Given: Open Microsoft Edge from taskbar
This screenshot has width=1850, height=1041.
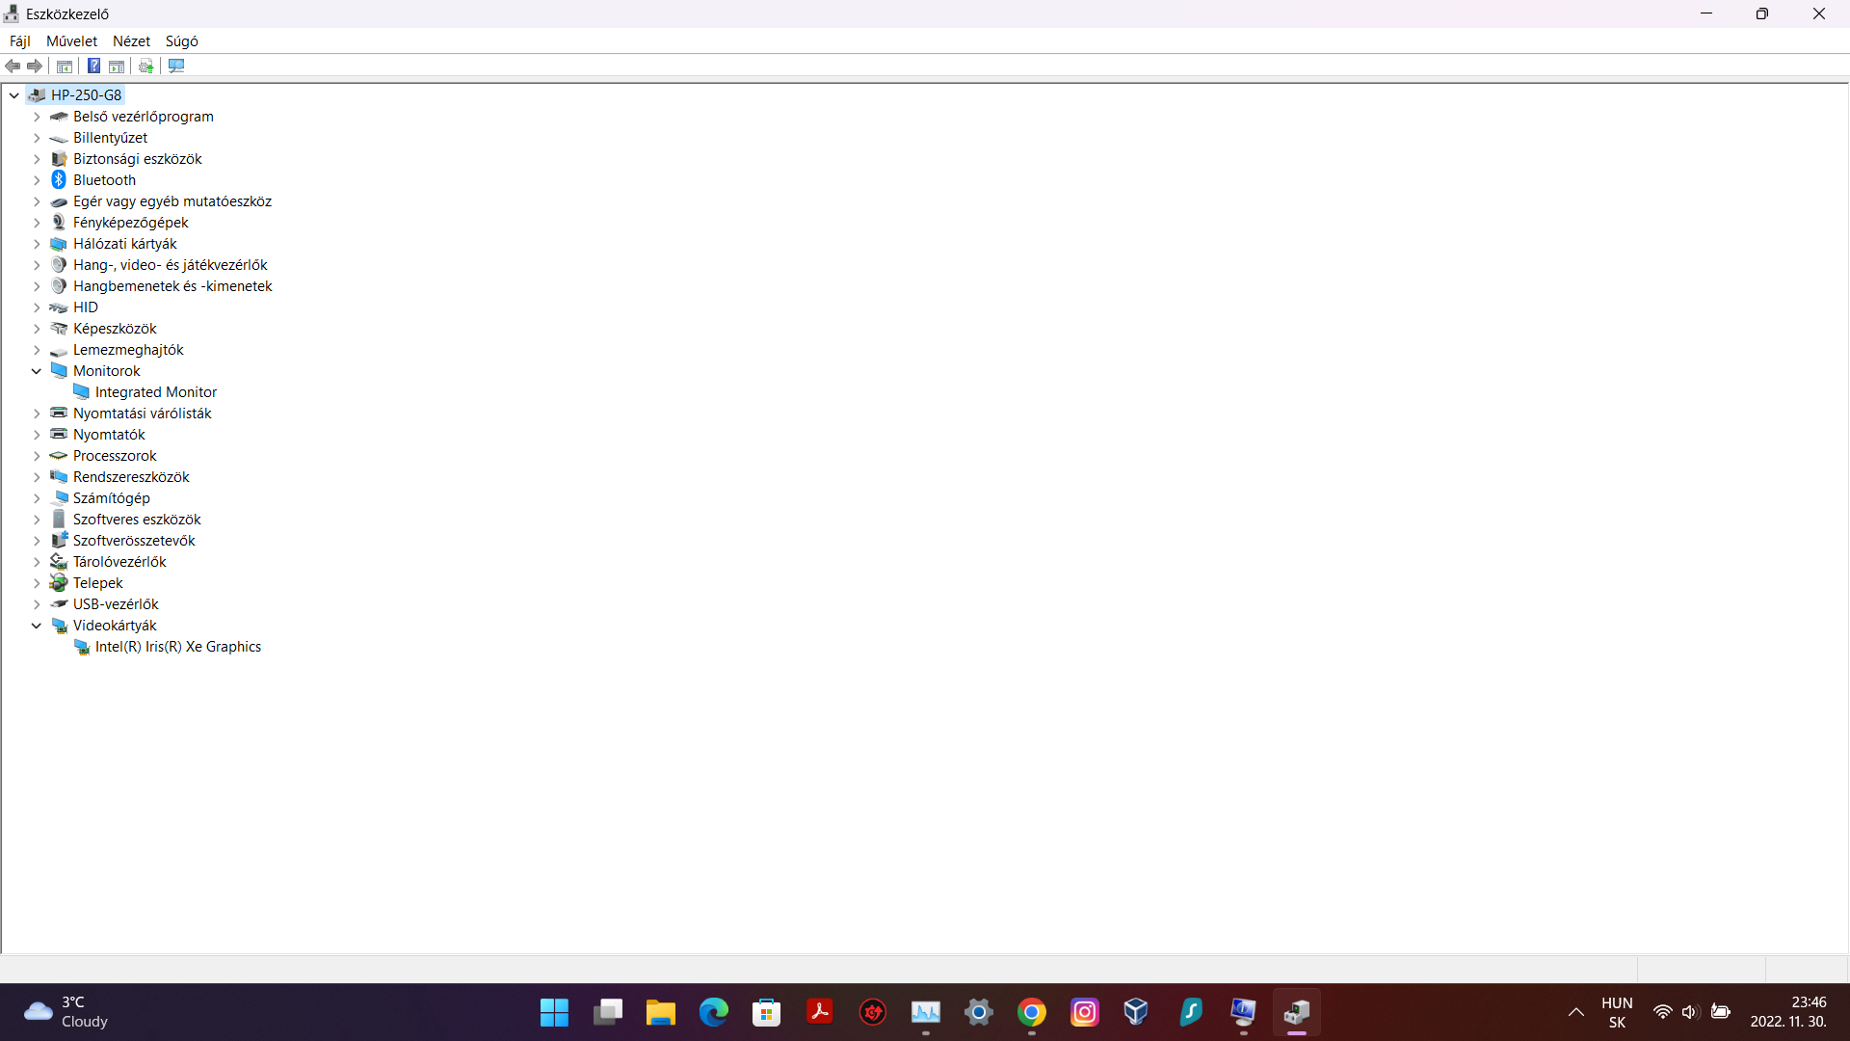Looking at the screenshot, I should pos(713,1012).
